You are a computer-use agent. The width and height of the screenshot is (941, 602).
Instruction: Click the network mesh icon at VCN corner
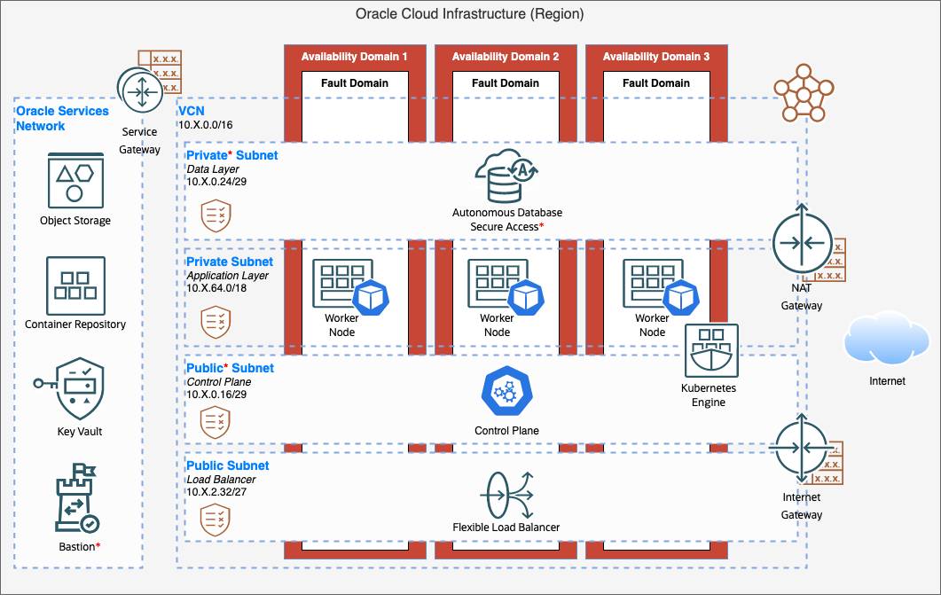click(804, 93)
